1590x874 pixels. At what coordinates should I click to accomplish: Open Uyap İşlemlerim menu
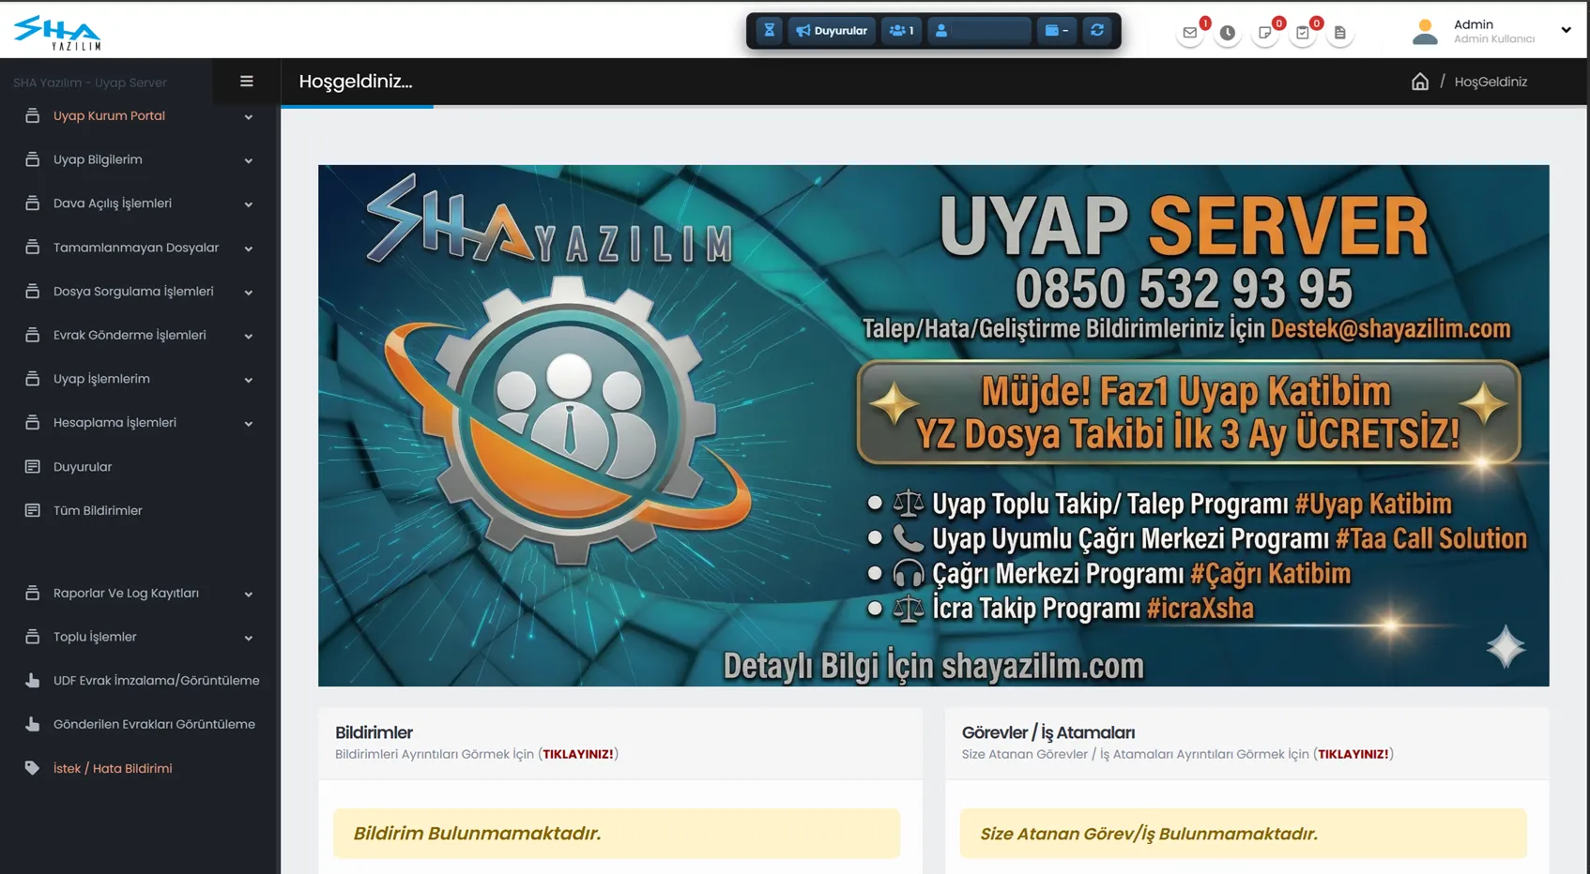click(101, 379)
